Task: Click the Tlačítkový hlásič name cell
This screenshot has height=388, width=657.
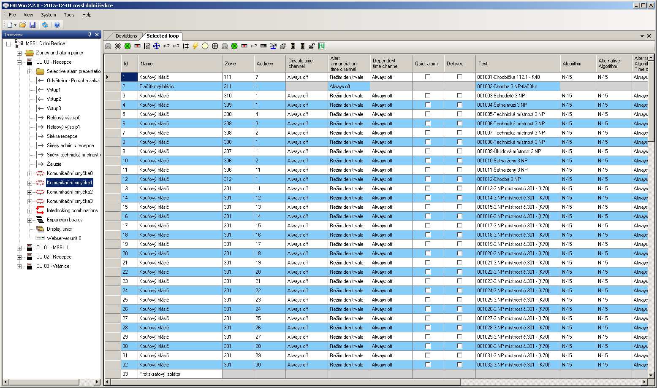Action: [180, 86]
